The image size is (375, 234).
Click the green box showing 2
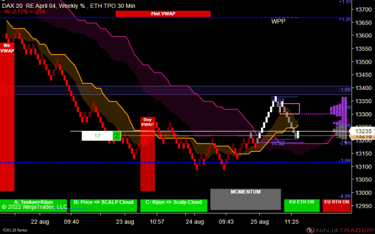point(117,136)
